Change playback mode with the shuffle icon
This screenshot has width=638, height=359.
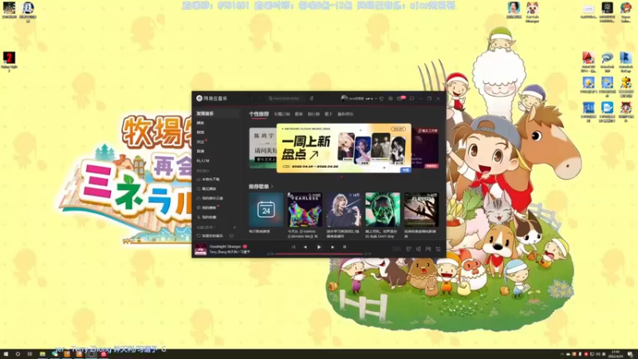point(293,247)
